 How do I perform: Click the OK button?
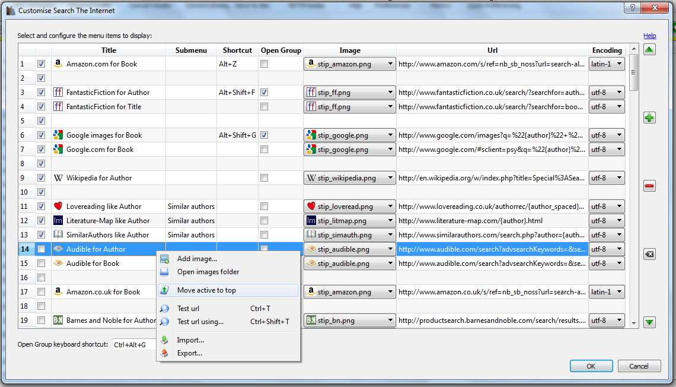click(x=591, y=366)
